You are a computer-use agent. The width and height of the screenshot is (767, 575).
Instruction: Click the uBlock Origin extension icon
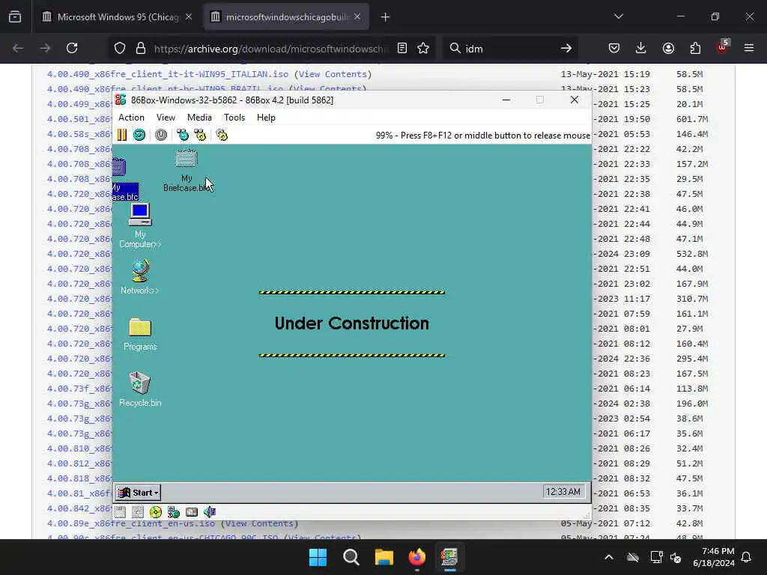coord(723,47)
